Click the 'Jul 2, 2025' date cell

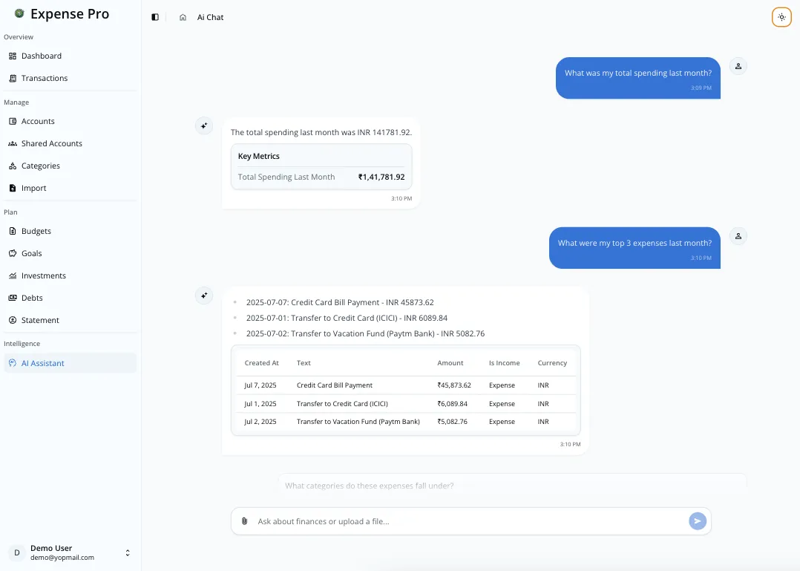pyautogui.click(x=260, y=422)
